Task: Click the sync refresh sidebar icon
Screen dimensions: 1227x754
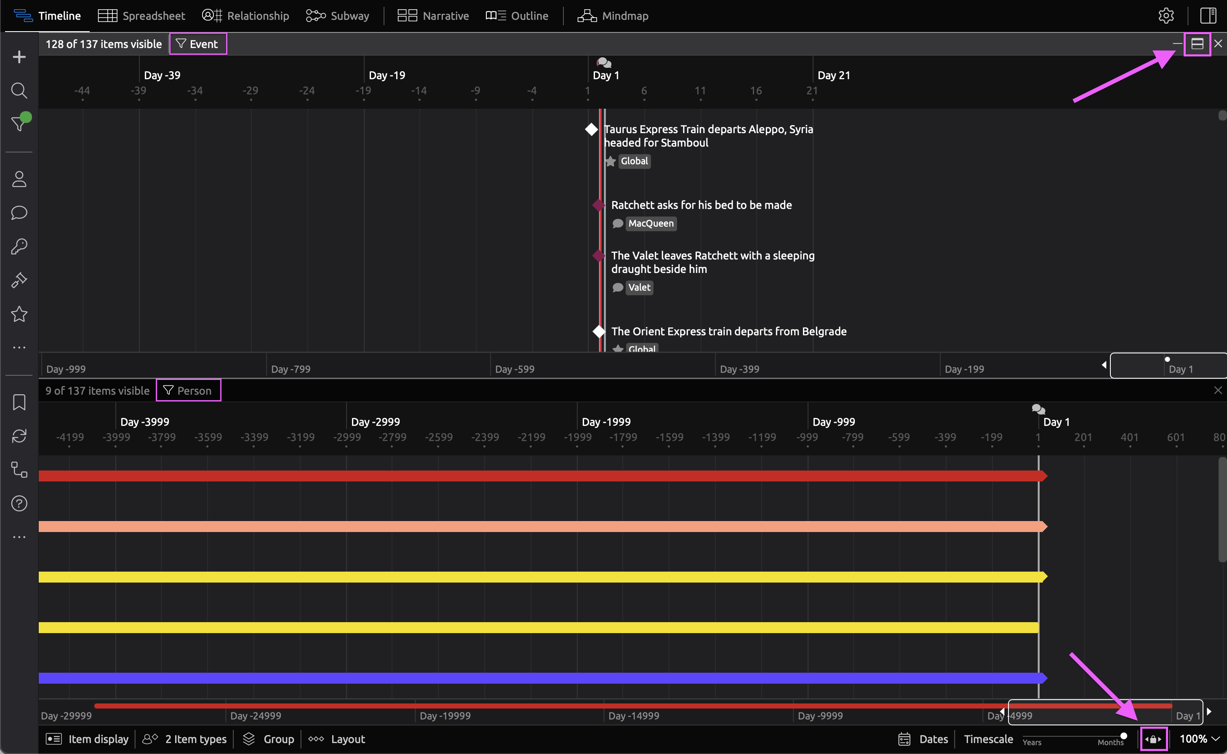Action: (19, 436)
